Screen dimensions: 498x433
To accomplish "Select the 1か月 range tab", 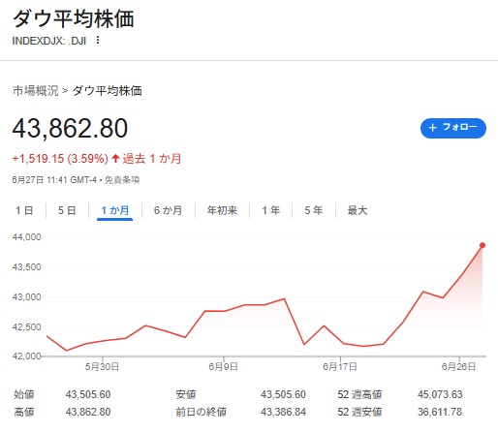I will (x=115, y=210).
